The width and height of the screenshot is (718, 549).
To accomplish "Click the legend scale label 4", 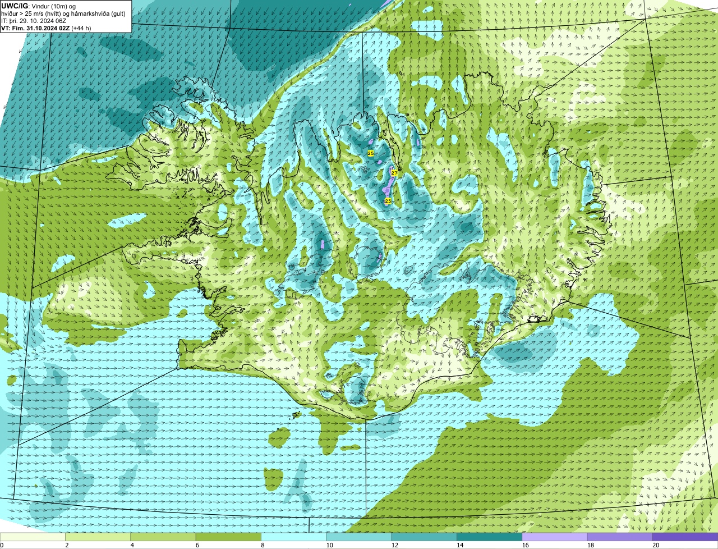I will 132,545.
